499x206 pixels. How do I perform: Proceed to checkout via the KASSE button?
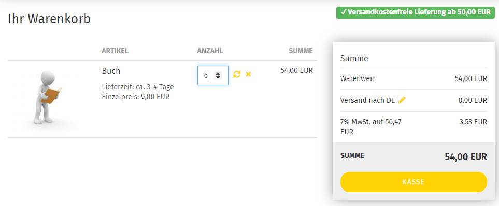point(414,182)
